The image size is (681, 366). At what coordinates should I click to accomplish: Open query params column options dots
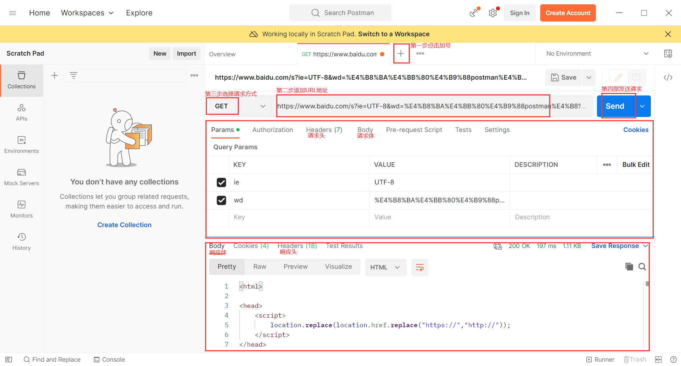pos(607,165)
